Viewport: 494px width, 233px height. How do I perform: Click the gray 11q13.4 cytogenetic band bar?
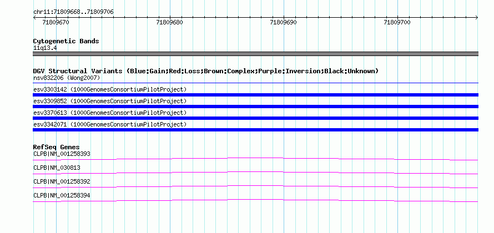(255, 54)
